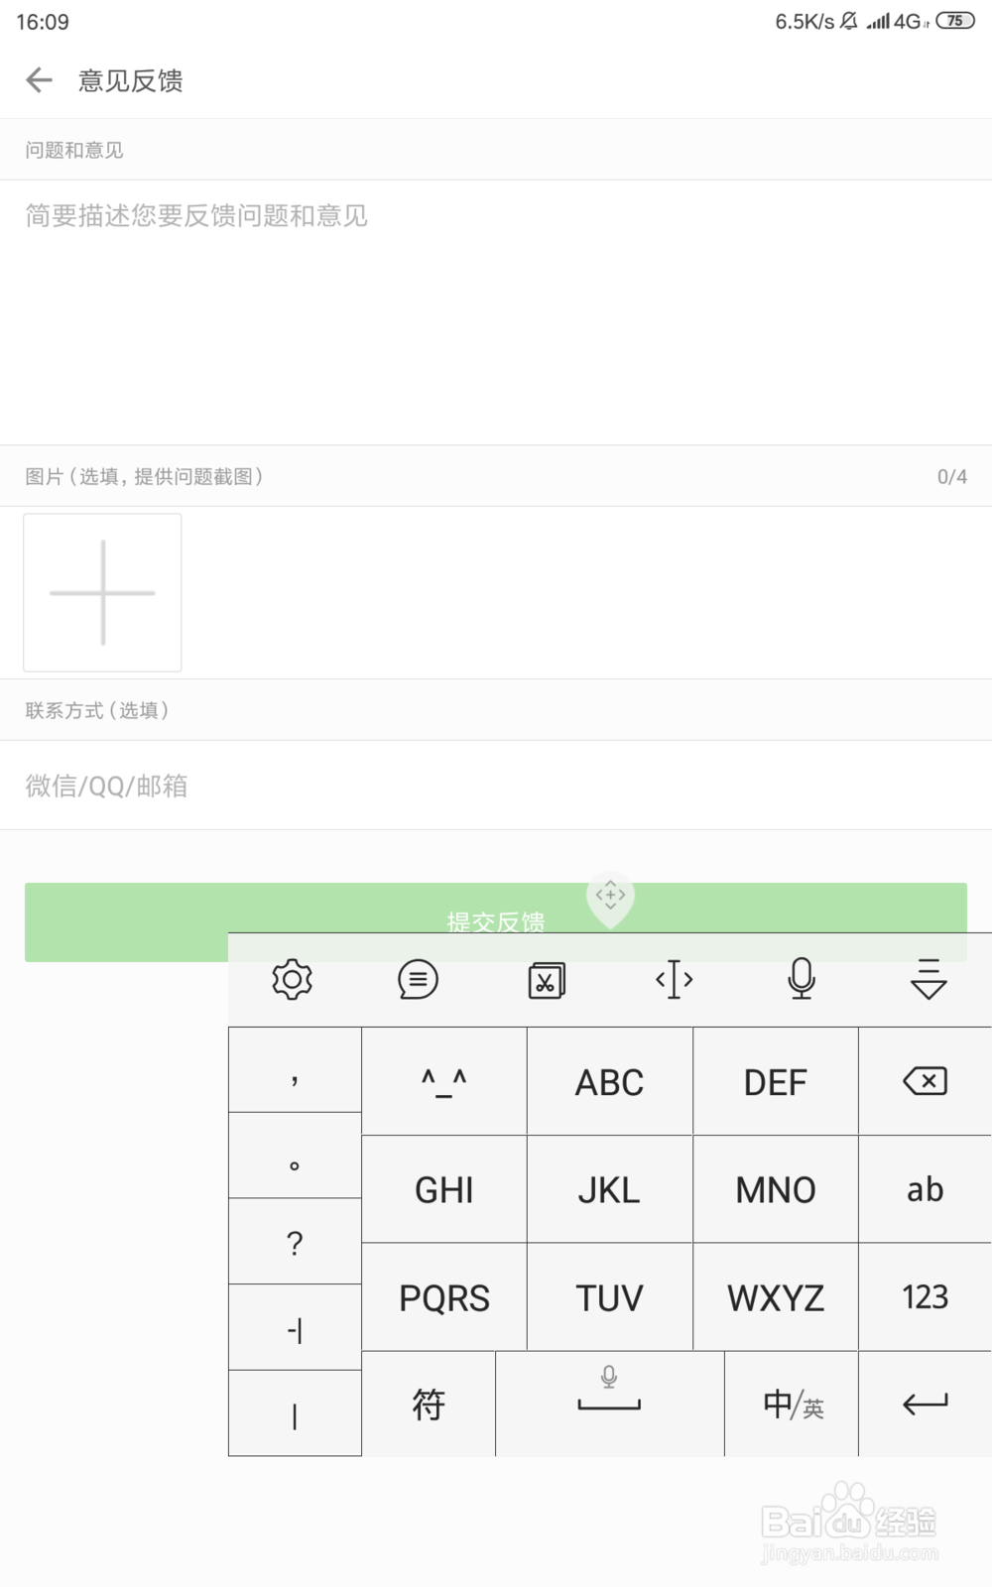
Task: Open the quick phrases speech bubble icon
Action: pos(418,979)
